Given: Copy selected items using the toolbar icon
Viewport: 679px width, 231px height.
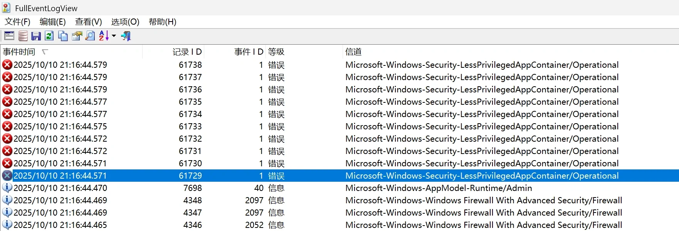Looking at the screenshot, I should [x=63, y=36].
